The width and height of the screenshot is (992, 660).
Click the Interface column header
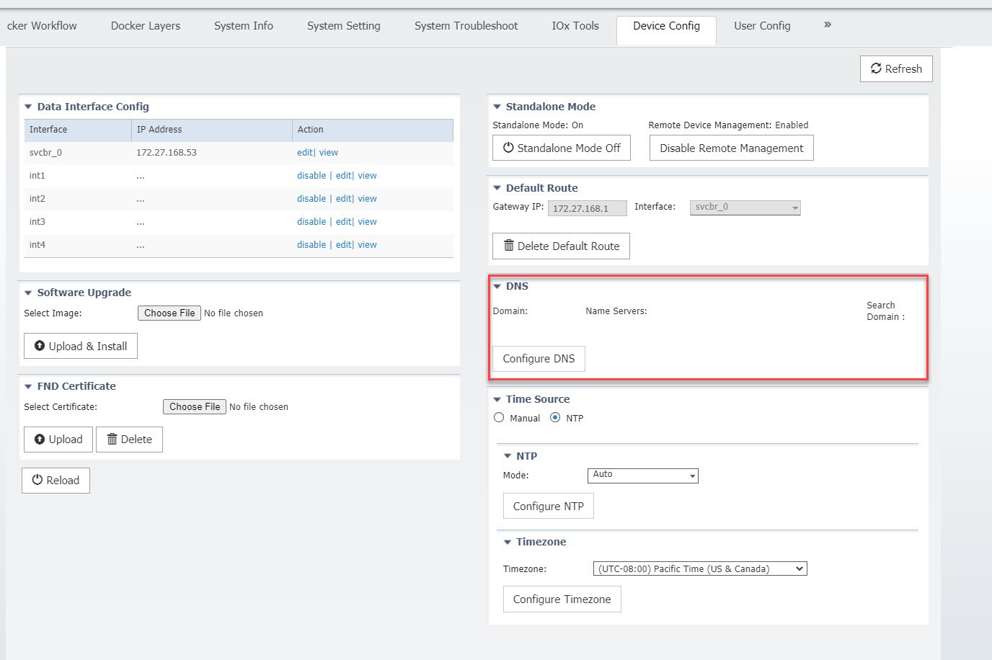78,130
